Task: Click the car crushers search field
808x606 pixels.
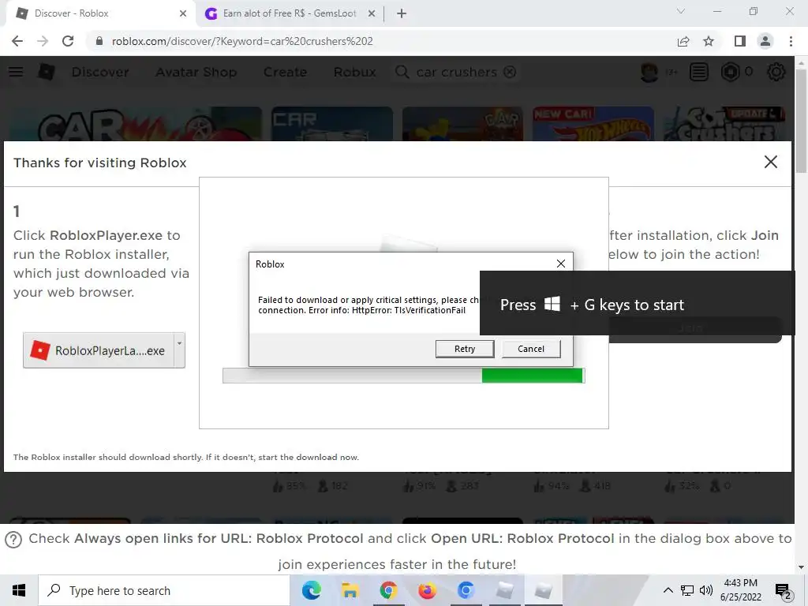Action: click(x=456, y=72)
